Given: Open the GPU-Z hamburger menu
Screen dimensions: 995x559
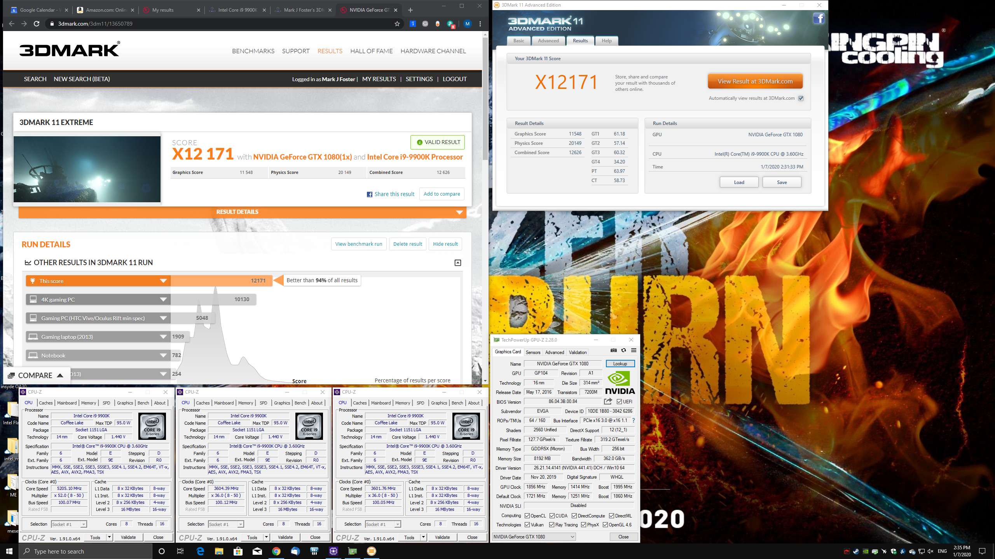Looking at the screenshot, I should click(x=634, y=350).
